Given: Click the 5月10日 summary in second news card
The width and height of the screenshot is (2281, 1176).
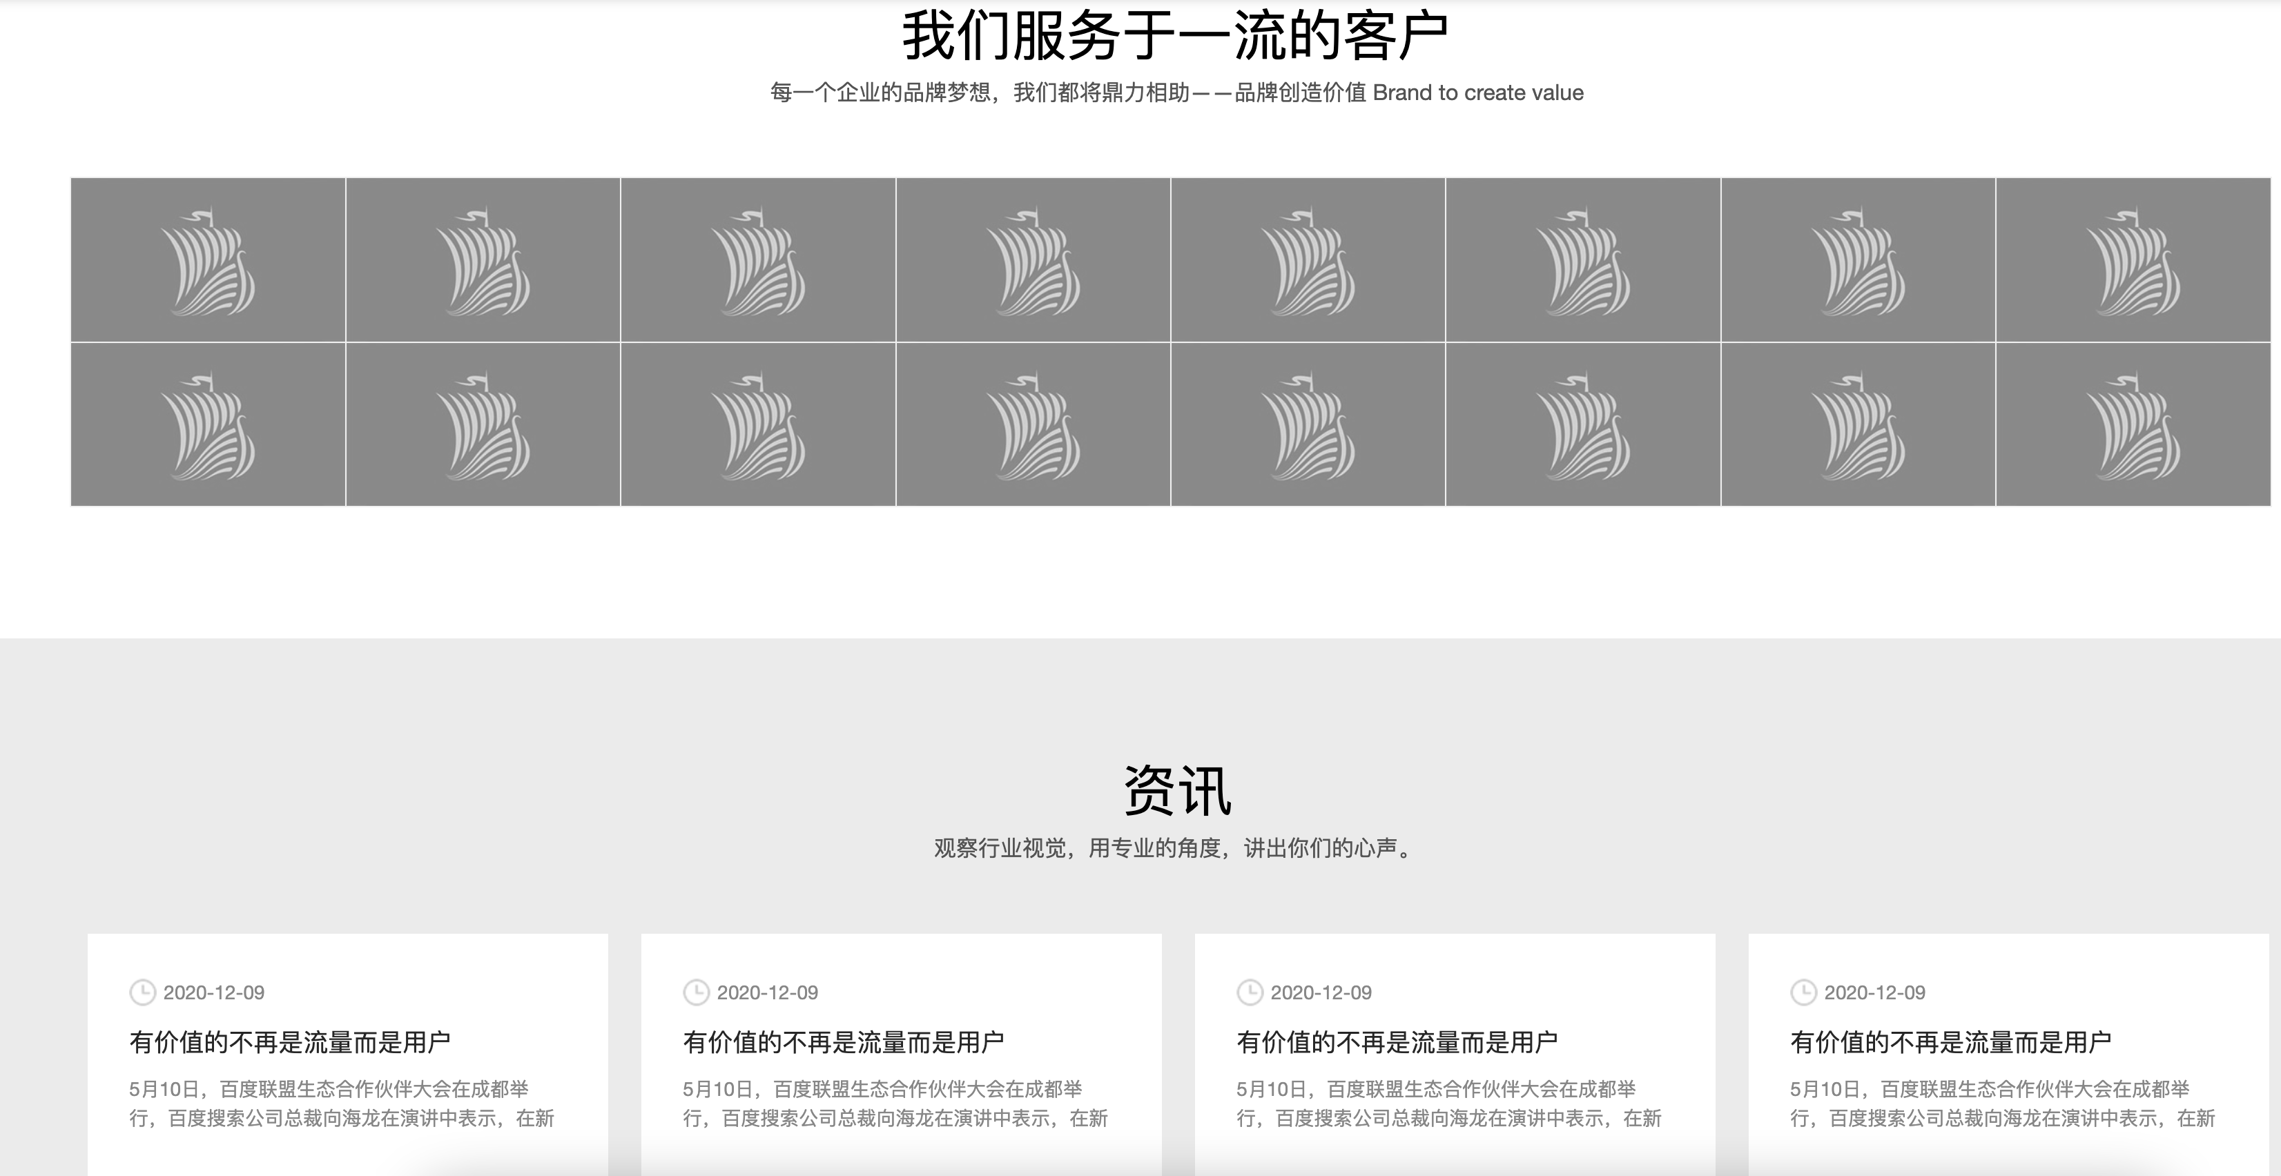Looking at the screenshot, I should click(895, 1104).
